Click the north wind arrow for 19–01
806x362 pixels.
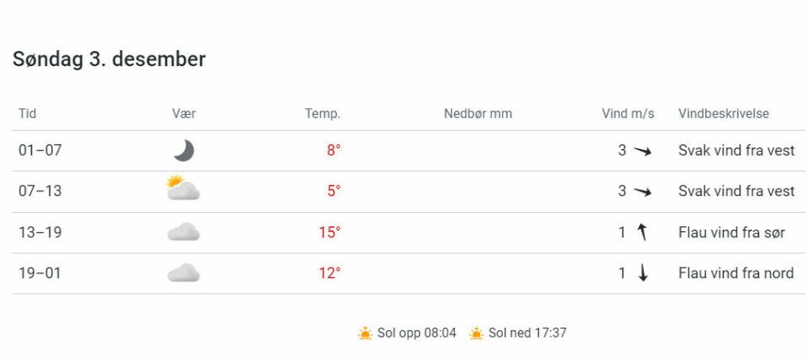642,274
